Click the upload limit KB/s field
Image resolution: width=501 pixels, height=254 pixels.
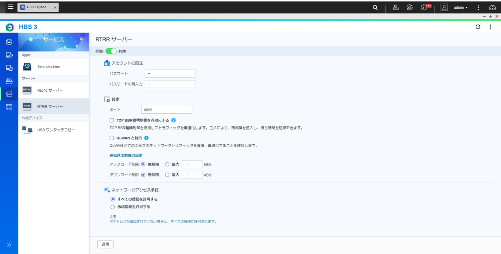(192, 164)
